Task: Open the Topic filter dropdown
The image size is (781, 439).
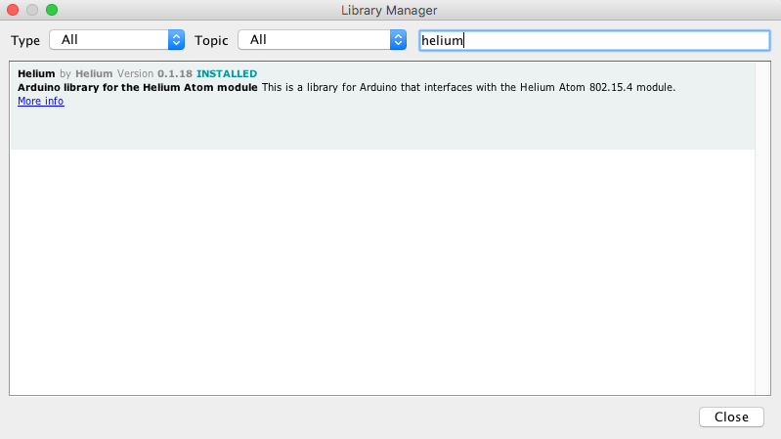Action: tap(315, 40)
